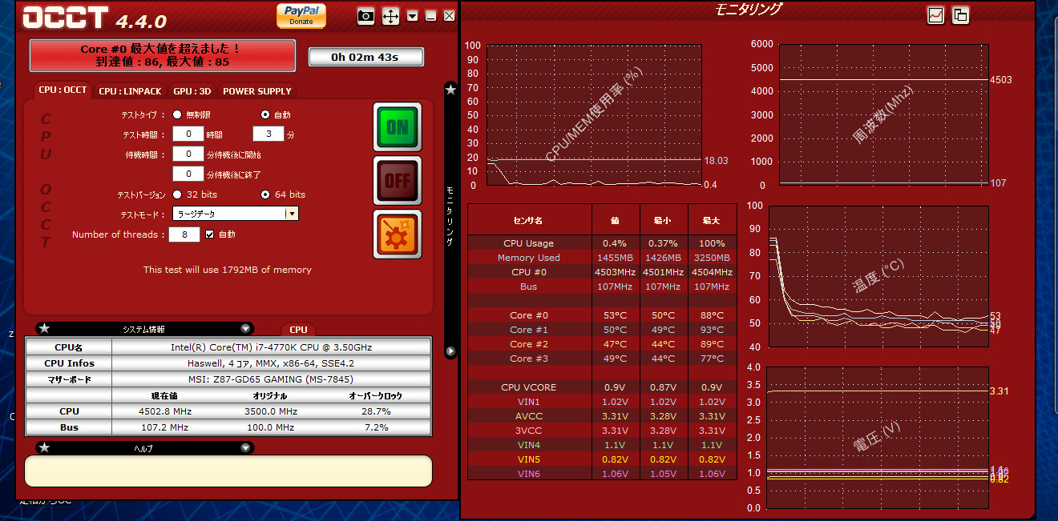Image resolution: width=1058 pixels, height=521 pixels.
Task: Click the 28.7% overclock value
Action: click(376, 411)
